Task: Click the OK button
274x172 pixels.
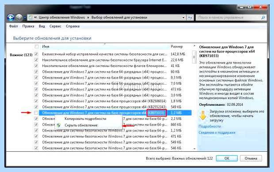Action: 227,158
